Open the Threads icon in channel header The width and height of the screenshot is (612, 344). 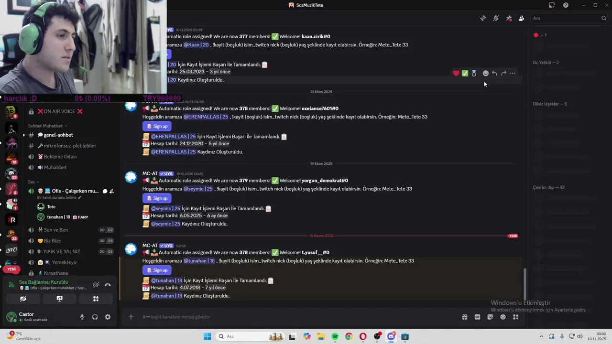(483, 18)
